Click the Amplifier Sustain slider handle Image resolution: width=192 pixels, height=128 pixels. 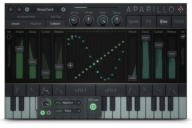(159, 45)
